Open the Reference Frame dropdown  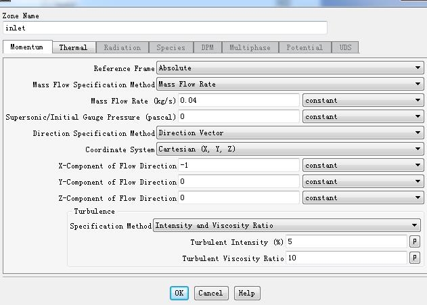[289, 68]
